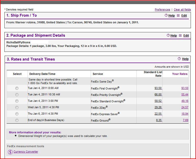This screenshot has height=159, width=196.
Task: Click the Dimensional Weight information bullet text
Action: [x=63, y=136]
